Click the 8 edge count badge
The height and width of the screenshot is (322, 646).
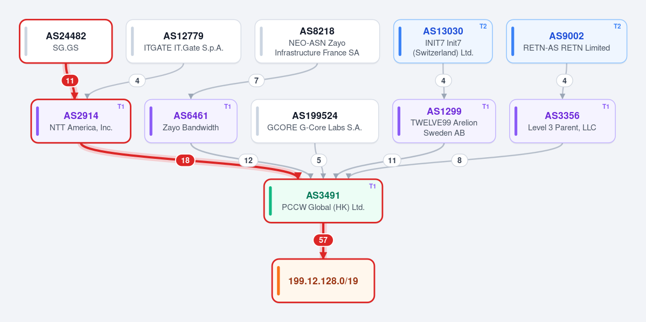(x=460, y=160)
